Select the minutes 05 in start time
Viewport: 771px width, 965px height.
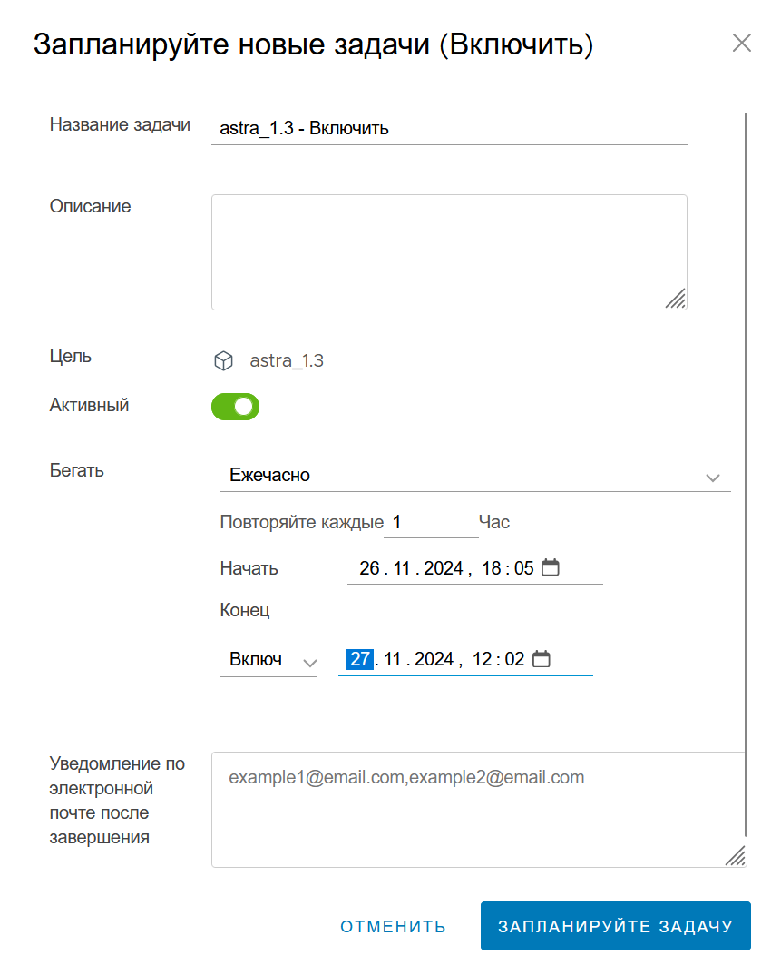click(524, 568)
